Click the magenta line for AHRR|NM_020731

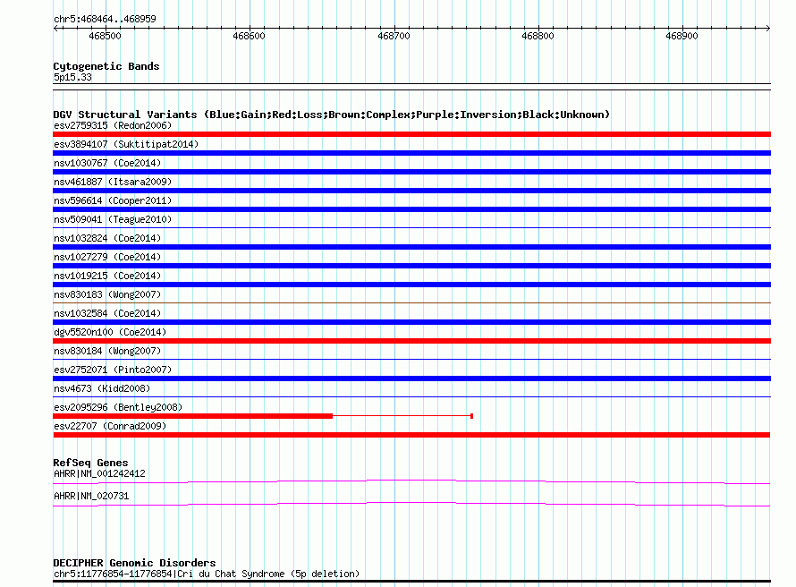click(x=411, y=504)
